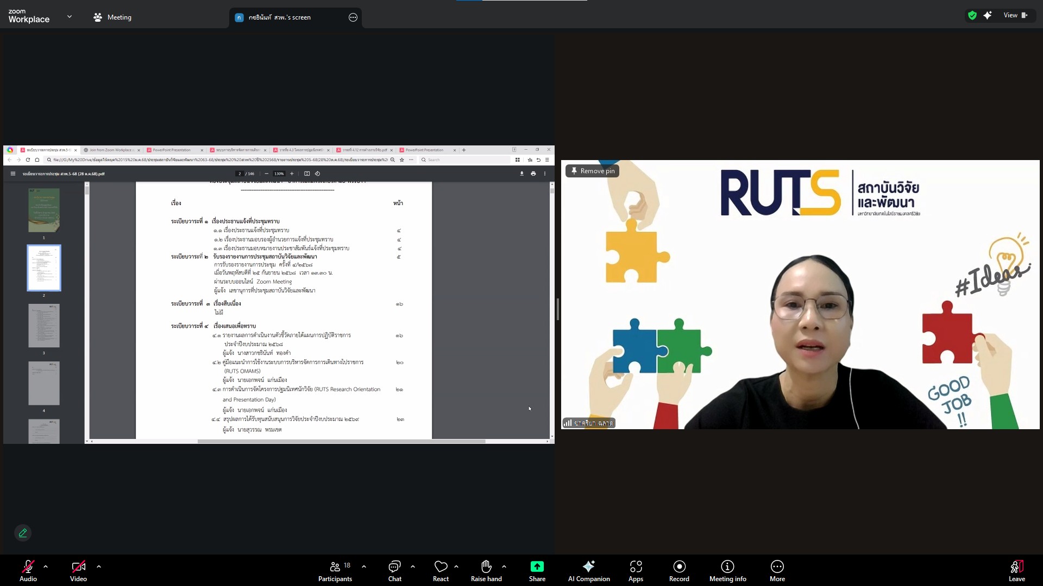
Task: Open the More options menu
Action: 777,571
